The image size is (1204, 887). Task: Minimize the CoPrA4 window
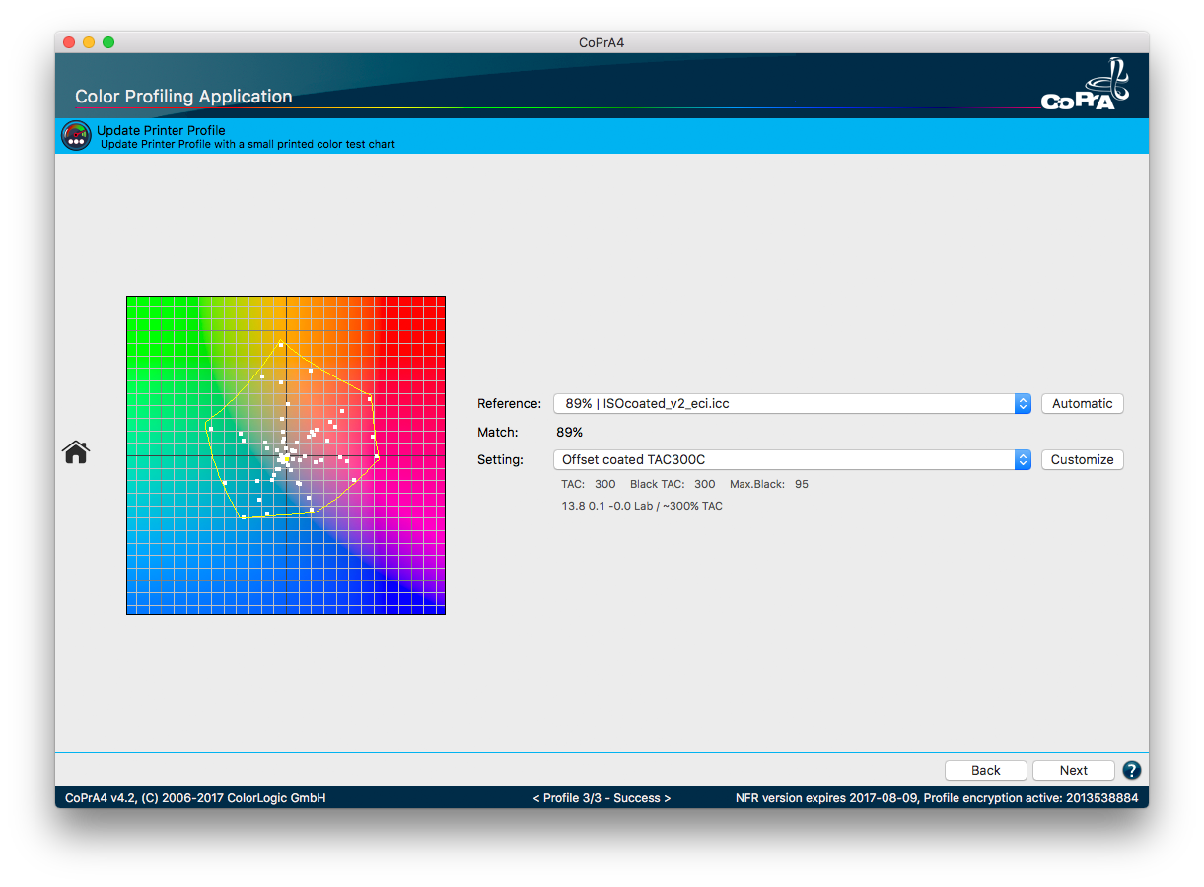[89, 42]
